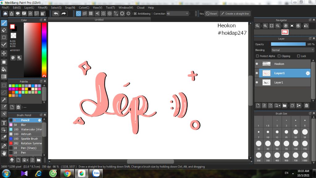Open the Layer menu

tap(29, 7)
